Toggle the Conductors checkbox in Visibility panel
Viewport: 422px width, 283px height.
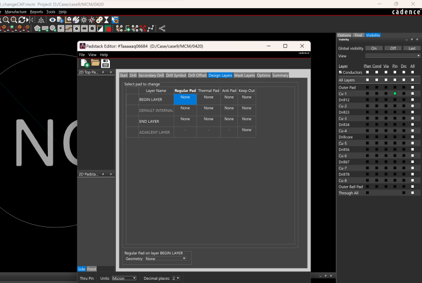[341, 72]
